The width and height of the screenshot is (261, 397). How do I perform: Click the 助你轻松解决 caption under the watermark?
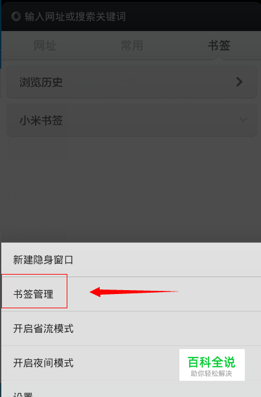(211, 374)
